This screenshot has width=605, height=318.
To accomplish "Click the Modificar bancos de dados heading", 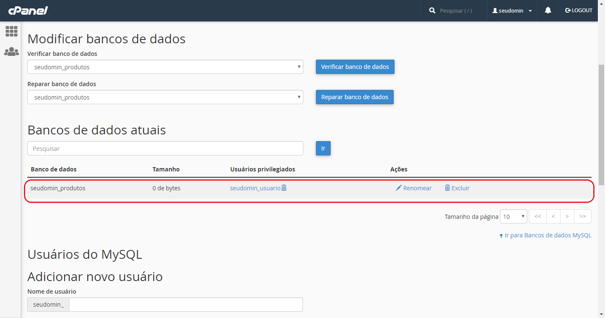I will 106,39.
